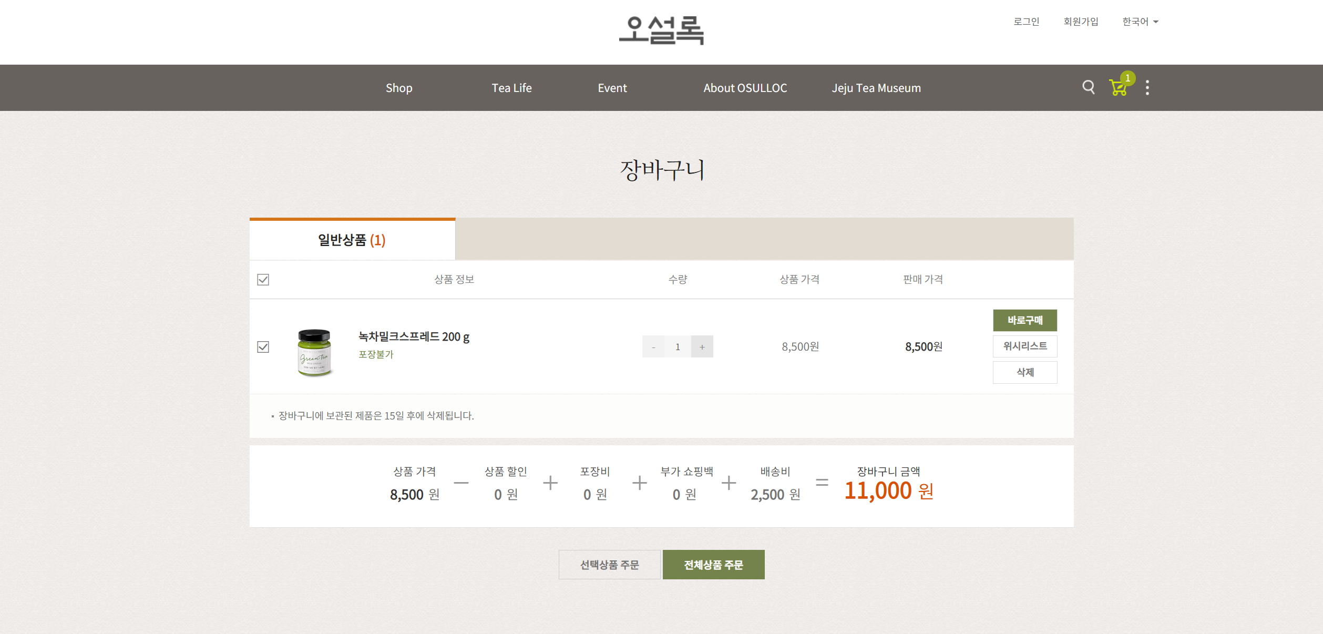This screenshot has height=634, width=1323.
Task: Open the green tea spread product thumbnail
Action: (x=314, y=352)
